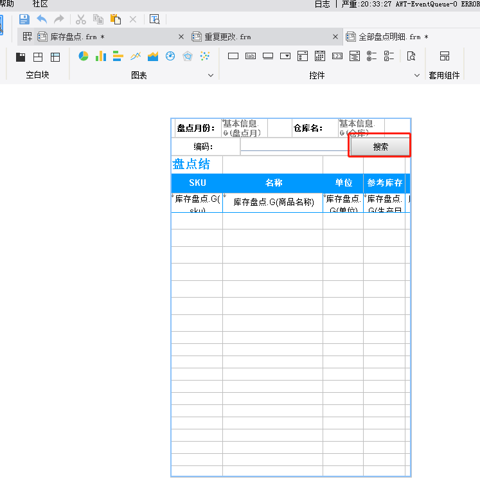
Task: Switch to the 重复更改.frm tab
Action: [x=228, y=37]
